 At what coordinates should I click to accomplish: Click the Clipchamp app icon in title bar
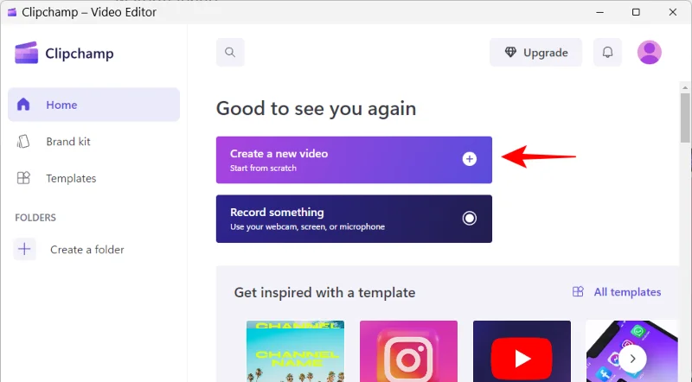[x=12, y=12]
